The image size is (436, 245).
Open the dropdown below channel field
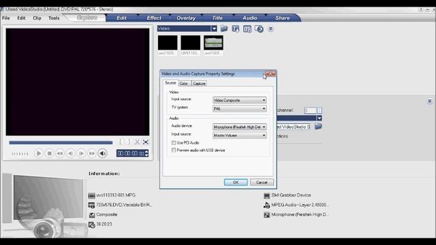click(x=320, y=118)
